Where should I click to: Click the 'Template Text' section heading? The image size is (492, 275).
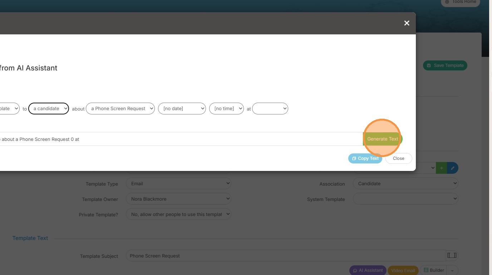click(x=30, y=238)
